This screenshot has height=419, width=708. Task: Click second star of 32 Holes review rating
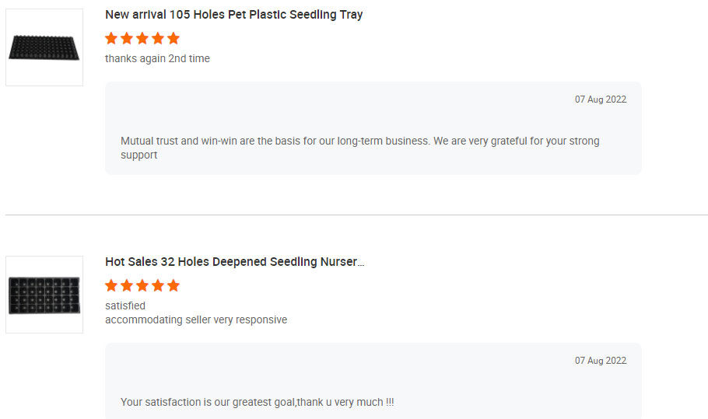coord(127,285)
